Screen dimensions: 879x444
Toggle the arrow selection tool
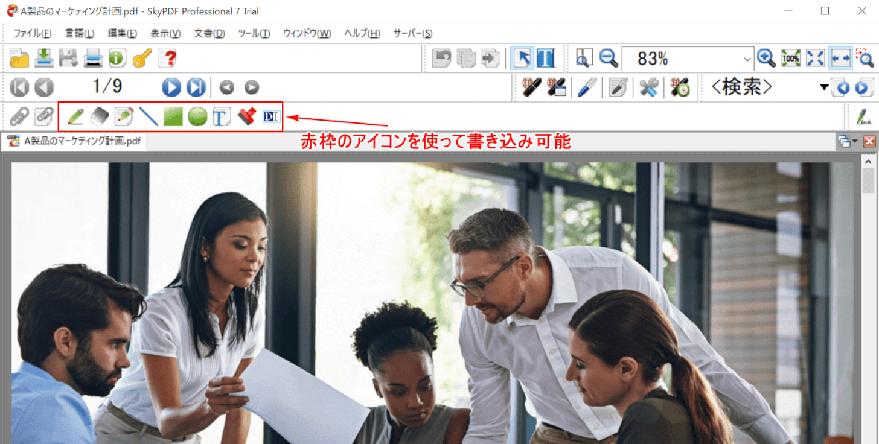(522, 58)
